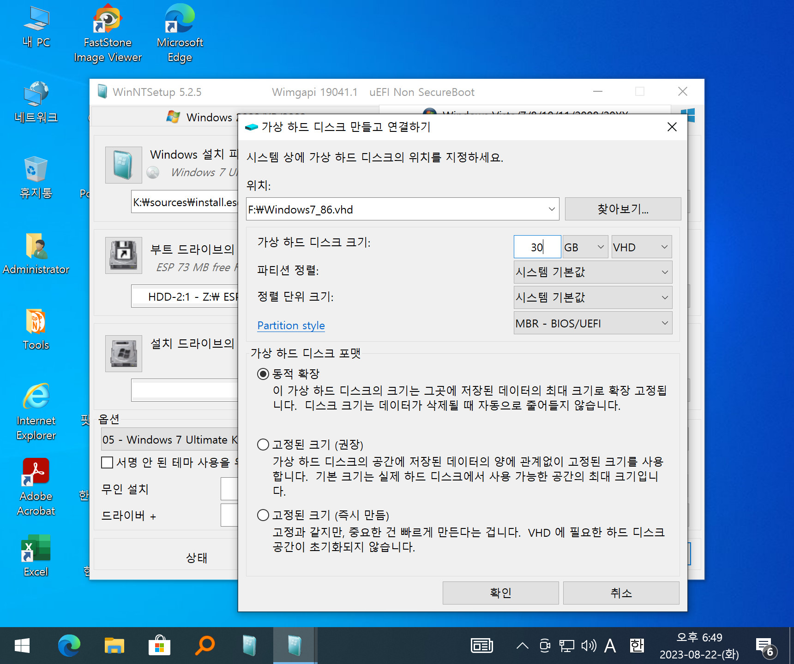Screen dimensions: 794x664
Task: Select 고정된 크기 (즉시 만듬) radio option
Action: pos(263,515)
